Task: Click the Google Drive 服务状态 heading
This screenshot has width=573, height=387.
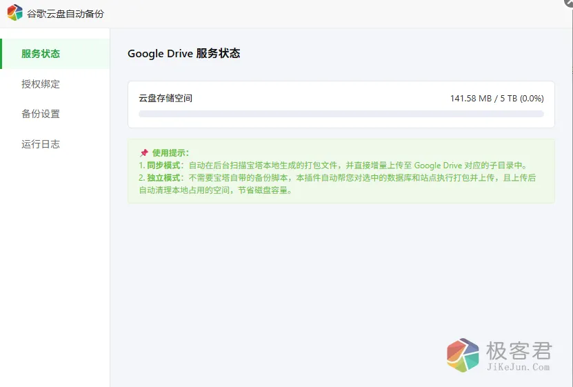Action: (x=184, y=53)
